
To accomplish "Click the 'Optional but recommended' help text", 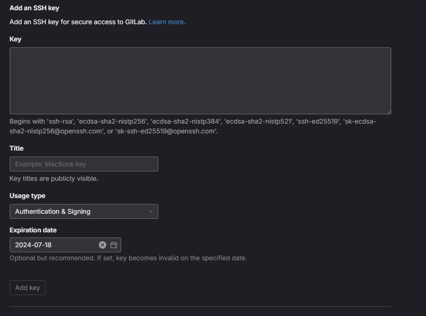I will tap(128, 258).
